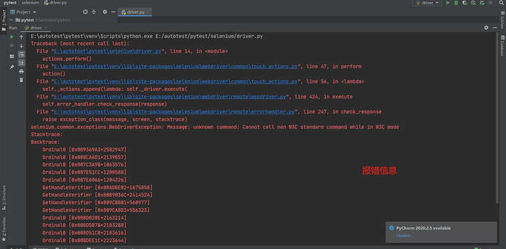
Task: Open the Z: Structure side tab
Action: click(x=4, y=197)
